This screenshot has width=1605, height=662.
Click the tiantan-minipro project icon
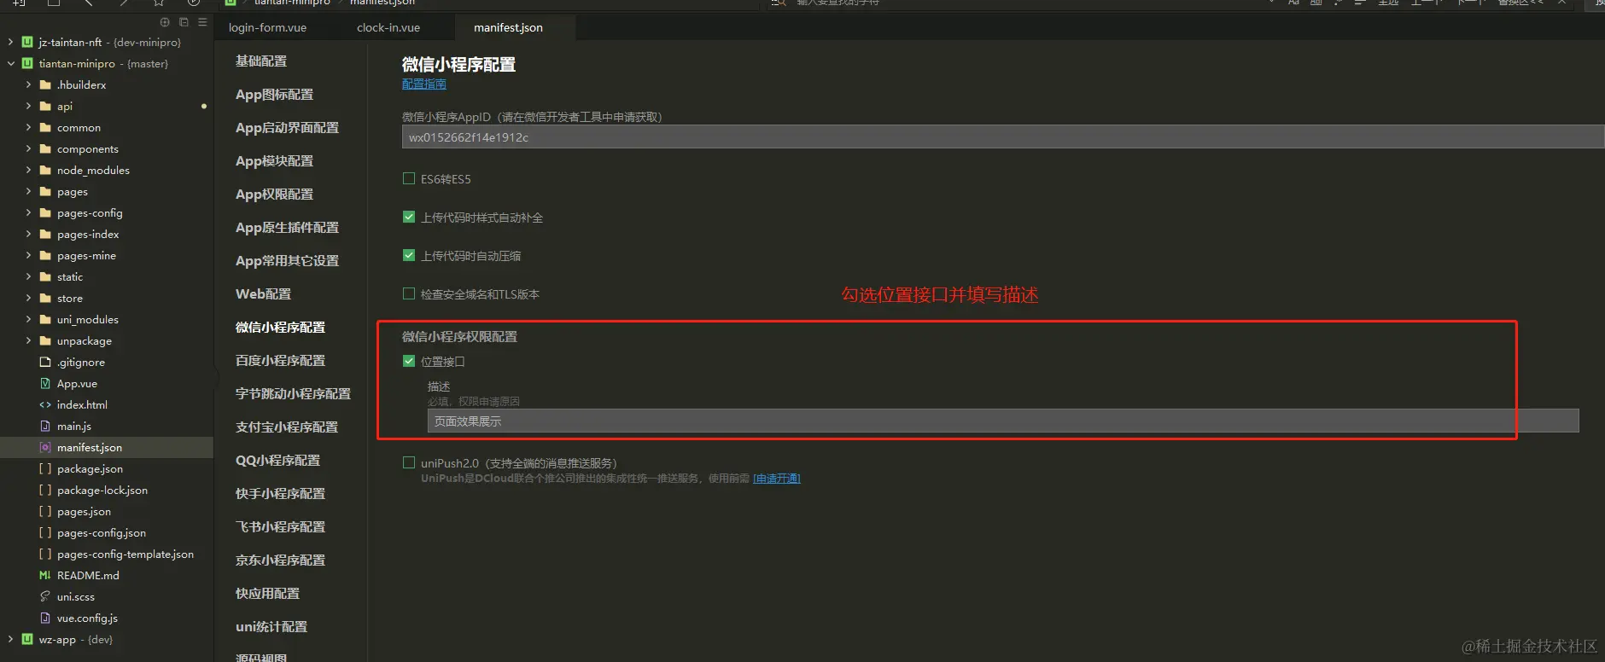click(27, 63)
